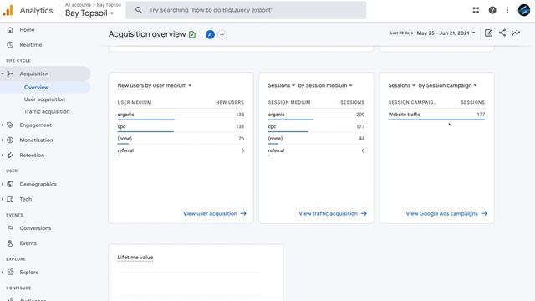Viewport: 535px width, 301px height.
Task: Select Traffic acquisition in sidebar
Action: 47,111
